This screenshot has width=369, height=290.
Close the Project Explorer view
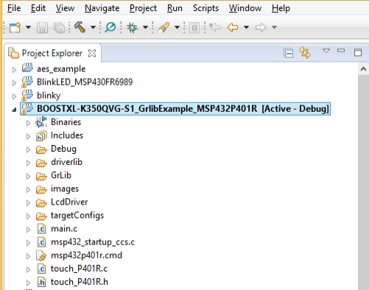92,53
